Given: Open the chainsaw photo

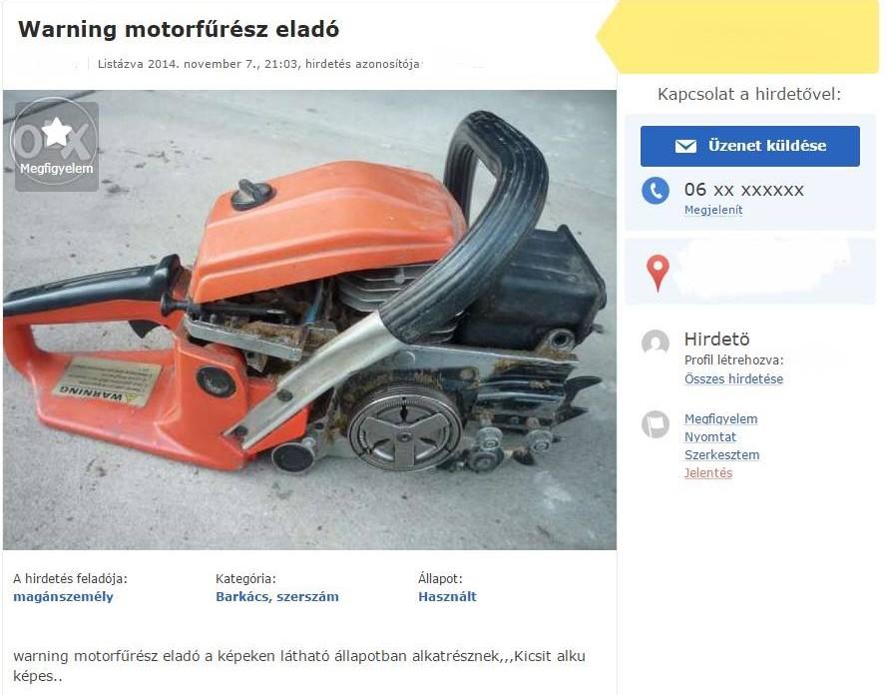Looking at the screenshot, I should pyautogui.click(x=309, y=320).
